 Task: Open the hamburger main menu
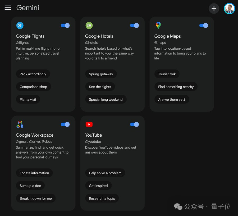tap(8, 8)
